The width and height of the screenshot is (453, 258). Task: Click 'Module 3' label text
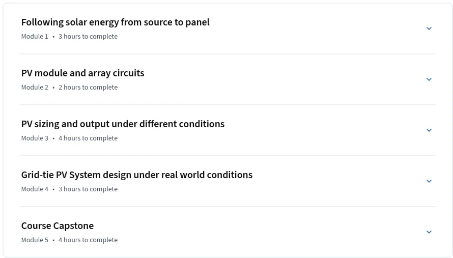(x=35, y=138)
